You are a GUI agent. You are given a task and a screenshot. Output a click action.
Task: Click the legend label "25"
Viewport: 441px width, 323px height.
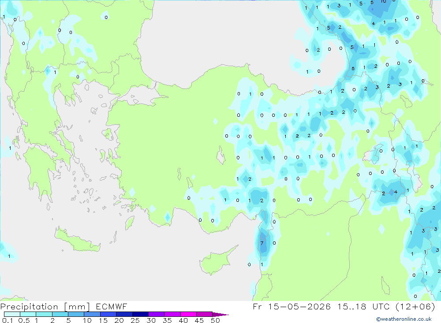pos(135,320)
